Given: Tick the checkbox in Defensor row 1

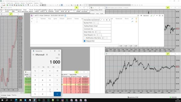Looking at the screenshot, I should pos(37,22).
